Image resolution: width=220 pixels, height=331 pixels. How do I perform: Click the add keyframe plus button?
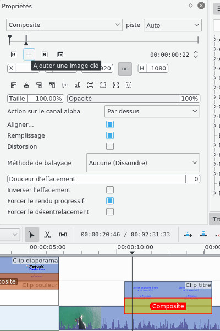(29, 55)
